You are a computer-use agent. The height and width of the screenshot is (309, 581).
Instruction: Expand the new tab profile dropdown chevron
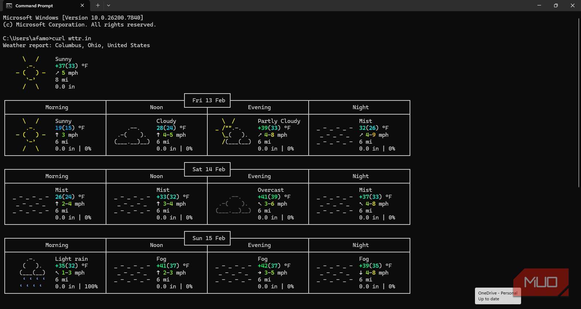[x=109, y=5]
